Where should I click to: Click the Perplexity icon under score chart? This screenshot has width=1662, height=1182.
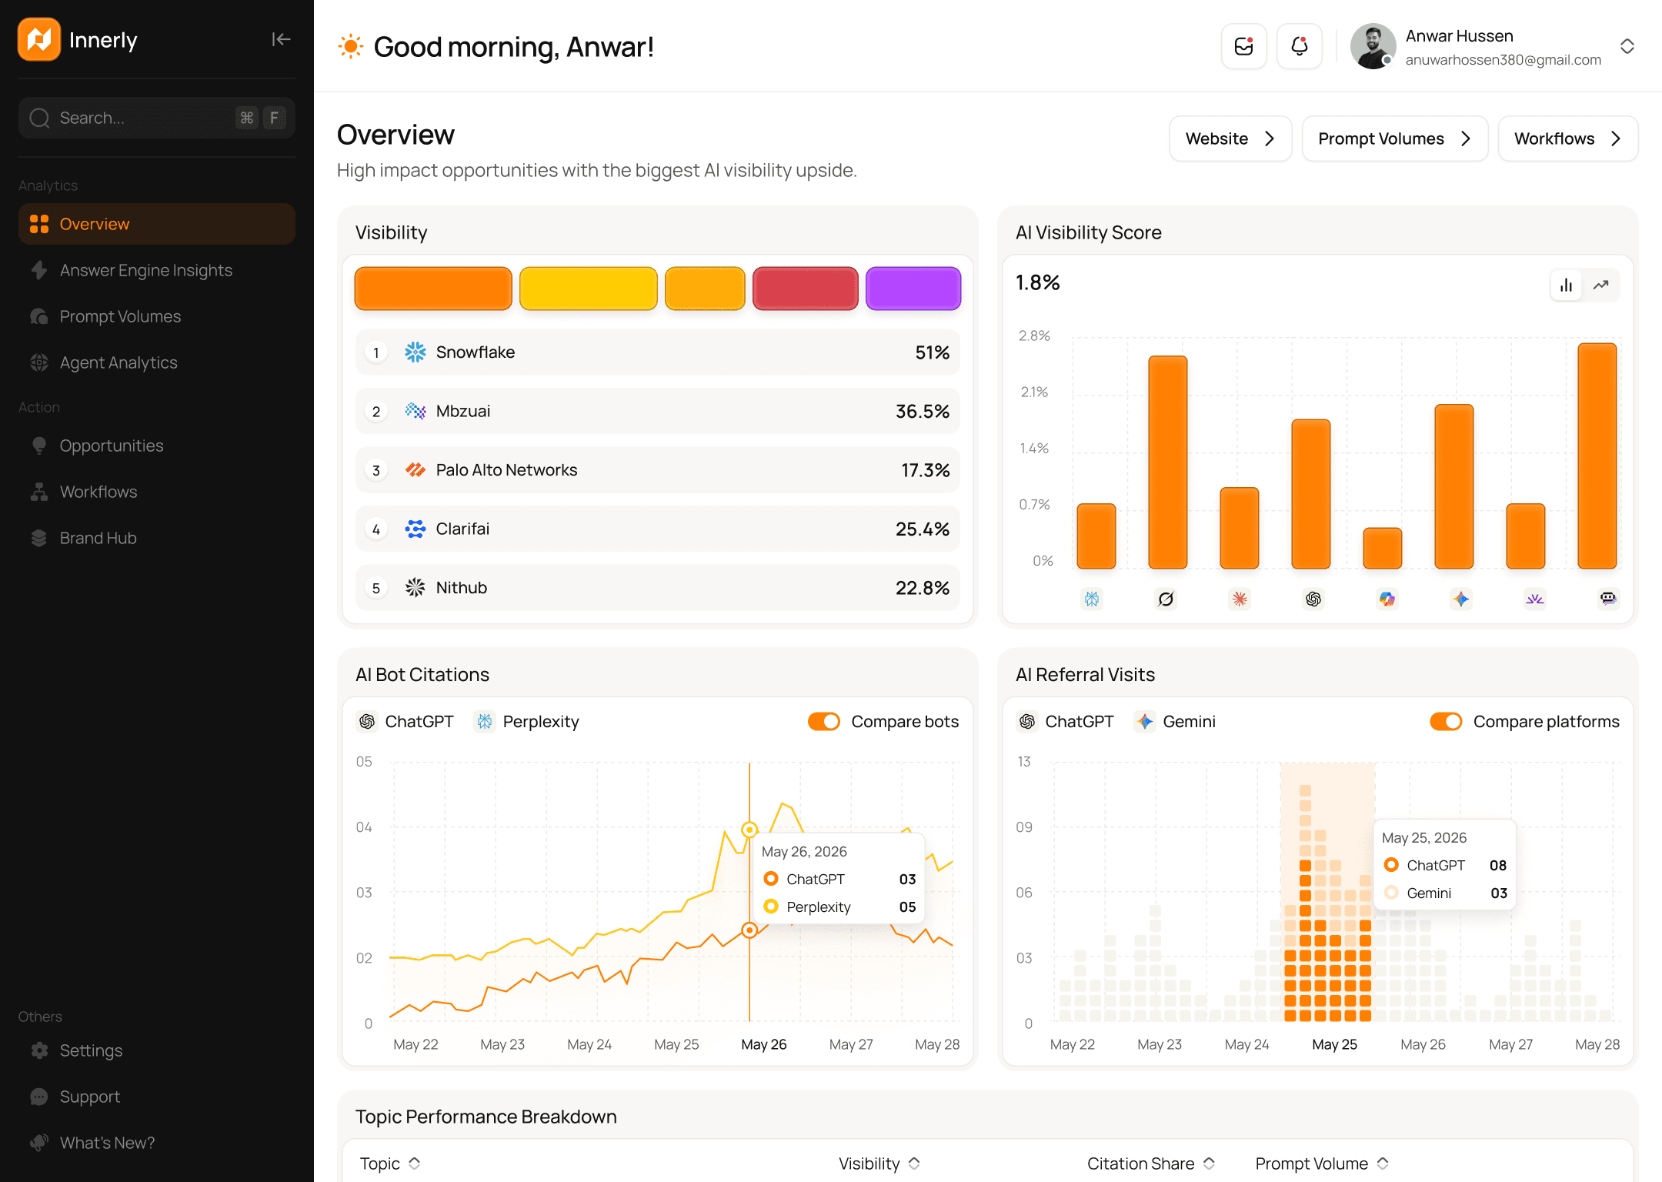click(x=1093, y=599)
